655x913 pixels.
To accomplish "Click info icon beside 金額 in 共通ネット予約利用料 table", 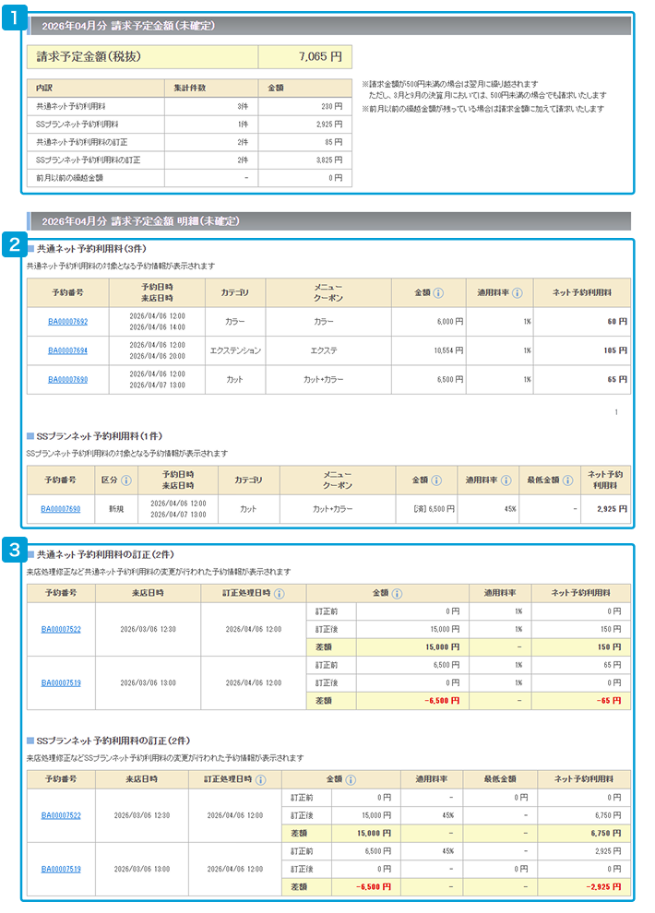I will coord(438,293).
